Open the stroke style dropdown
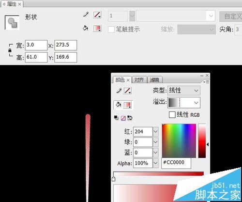 [x=176, y=16]
